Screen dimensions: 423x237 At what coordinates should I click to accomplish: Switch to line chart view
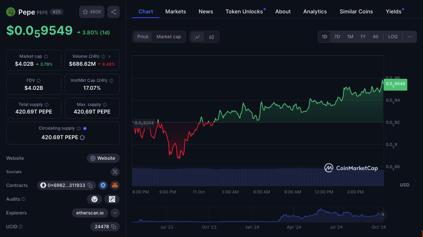pos(197,37)
